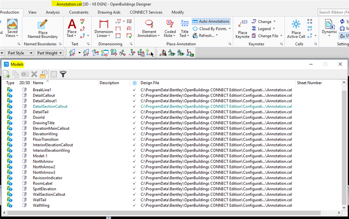Open the Constraints ribbon tab
This screenshot has height=219, width=349.
[x=78, y=12]
